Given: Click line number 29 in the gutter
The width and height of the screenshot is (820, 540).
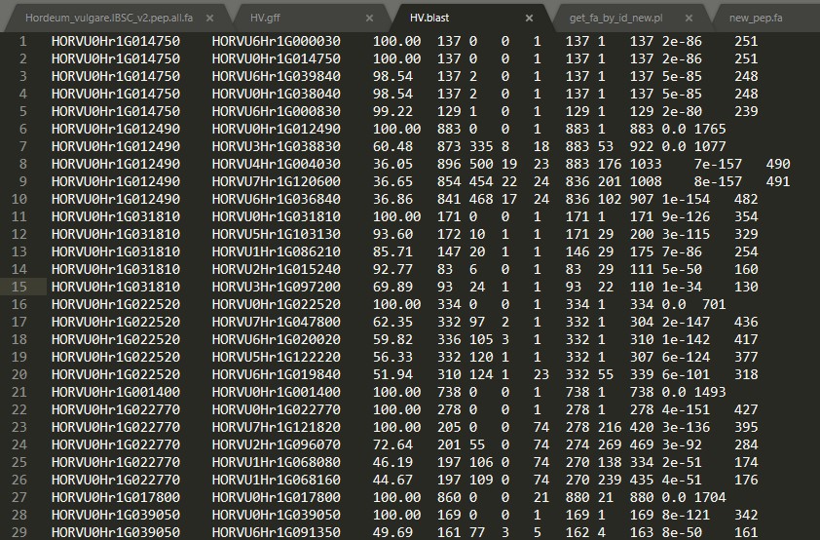Looking at the screenshot, I should pos(19,532).
